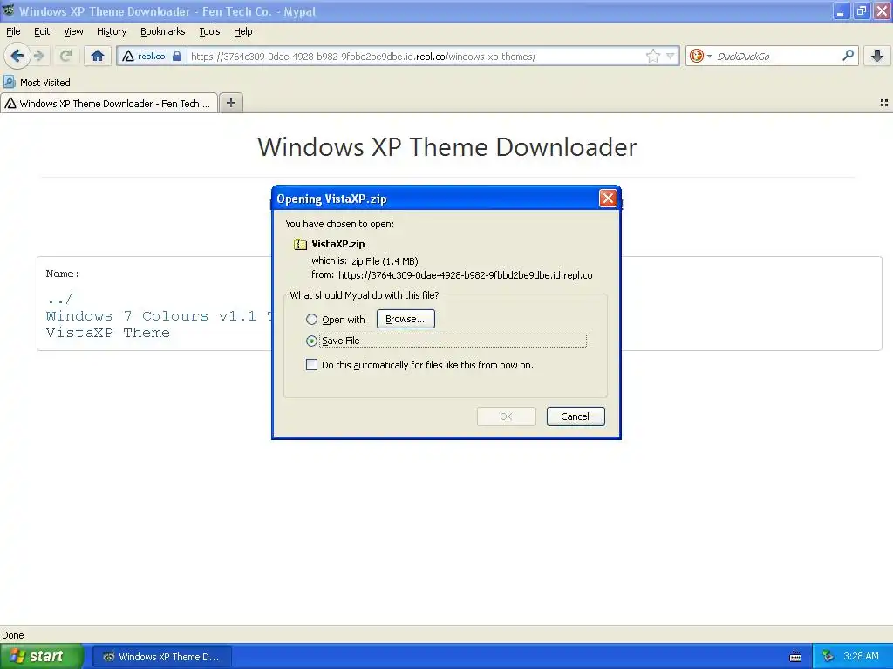Go back with the Back arrow button

pyautogui.click(x=17, y=56)
